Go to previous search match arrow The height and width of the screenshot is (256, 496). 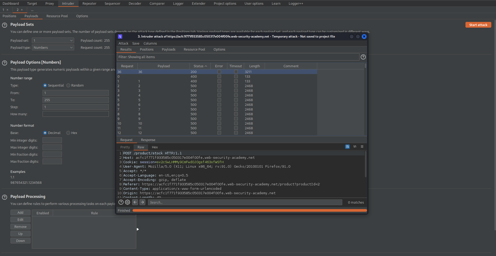click(x=135, y=202)
